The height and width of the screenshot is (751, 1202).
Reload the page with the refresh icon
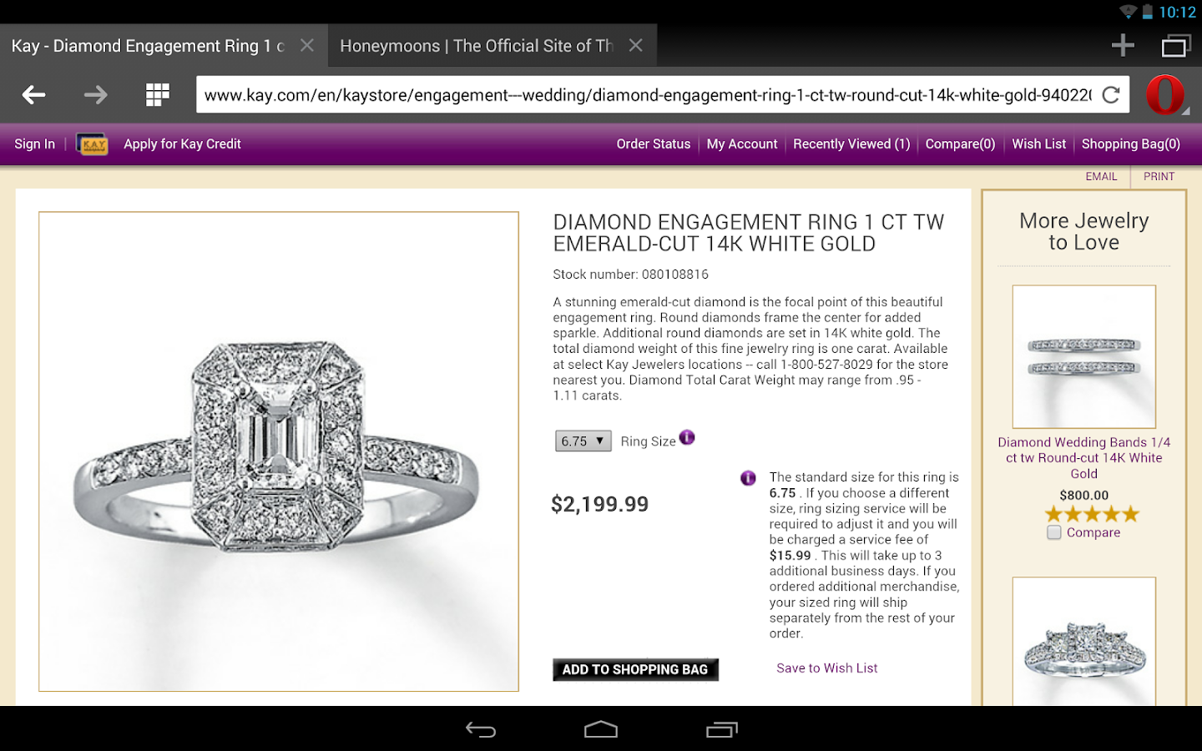click(1111, 95)
